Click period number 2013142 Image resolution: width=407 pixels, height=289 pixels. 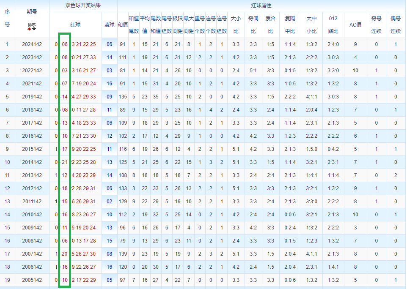[x=32, y=175]
